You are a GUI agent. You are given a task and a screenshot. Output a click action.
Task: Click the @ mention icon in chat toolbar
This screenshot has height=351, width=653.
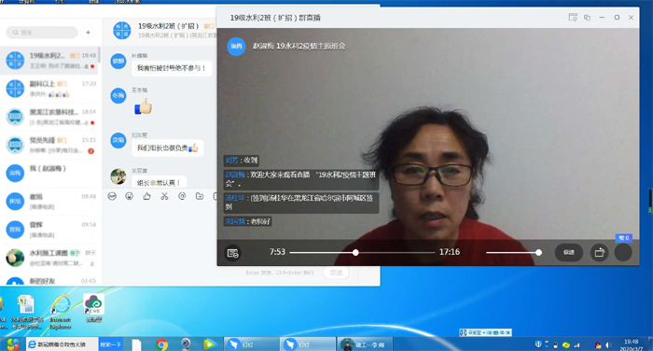182,196
